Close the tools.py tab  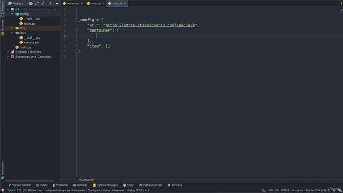[x=125, y=3]
